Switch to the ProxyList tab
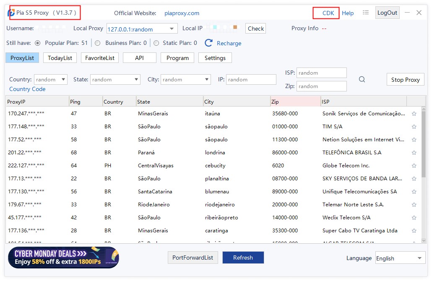This screenshot has width=432, height=281. pyautogui.click(x=22, y=58)
